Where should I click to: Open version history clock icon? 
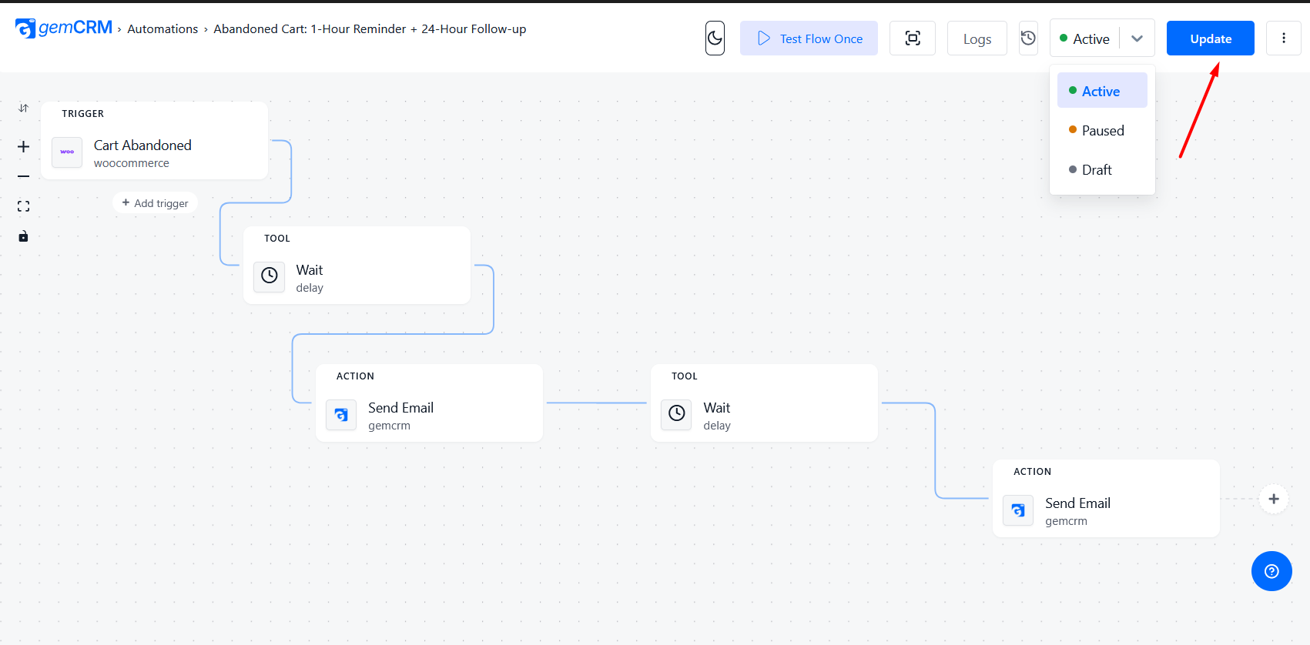(x=1028, y=38)
